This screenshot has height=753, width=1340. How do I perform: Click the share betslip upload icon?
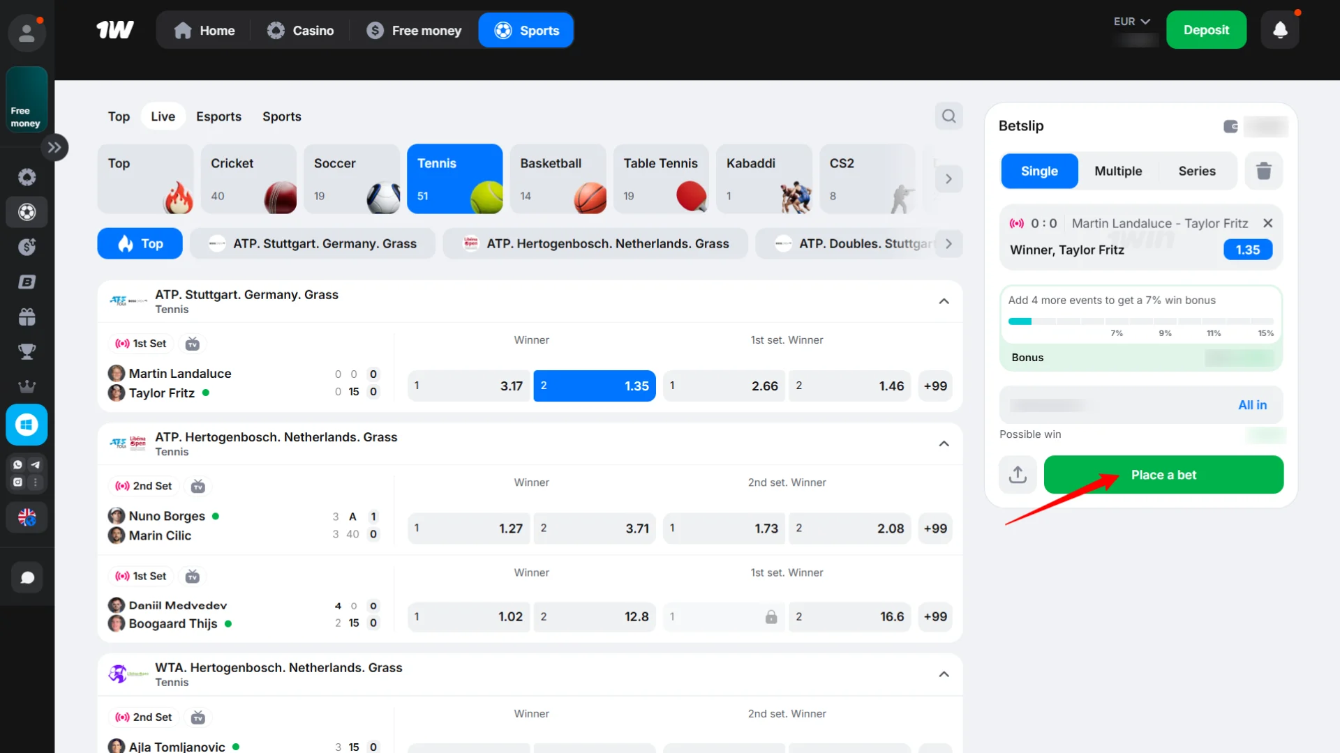click(x=1018, y=475)
